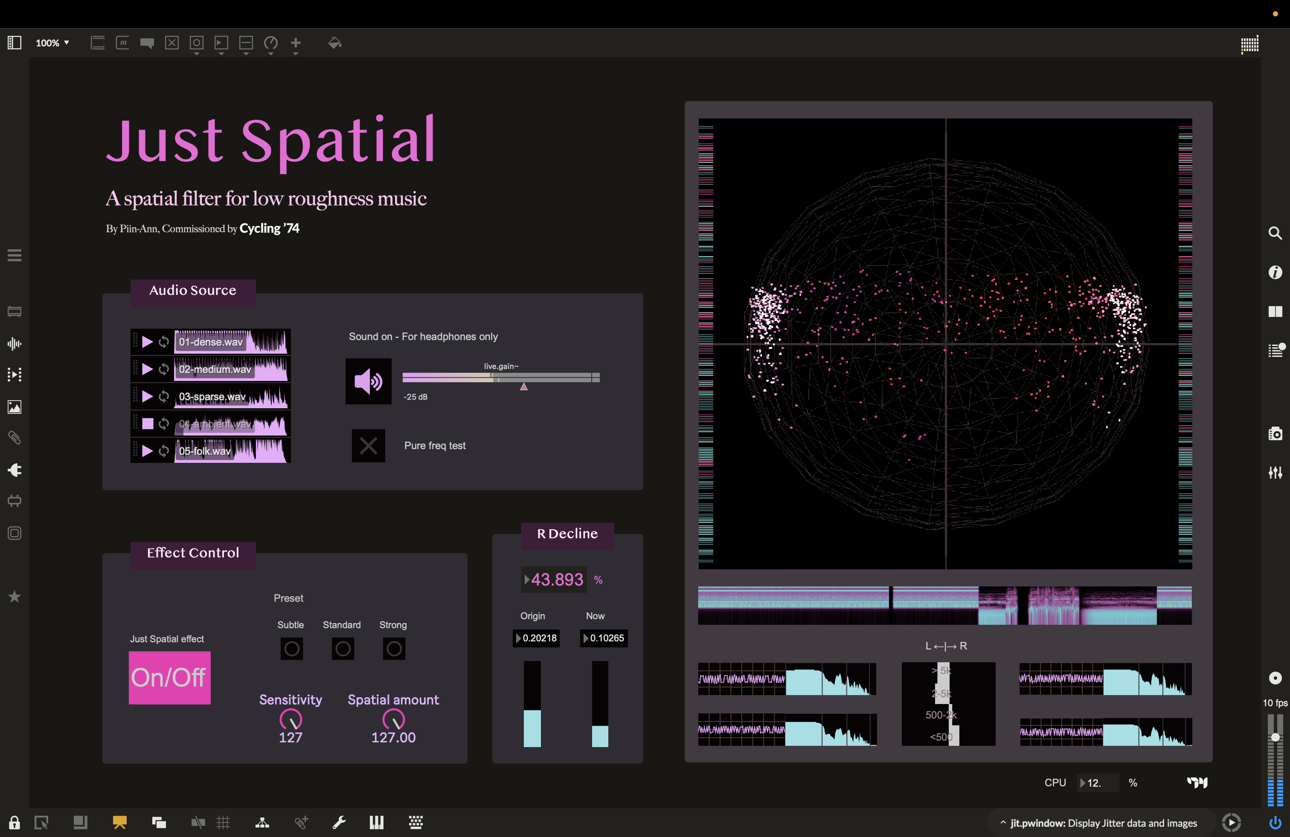Viewport: 1290px width, 837px height.
Task: Click the Just Spatial On/Off button
Action: pyautogui.click(x=170, y=677)
